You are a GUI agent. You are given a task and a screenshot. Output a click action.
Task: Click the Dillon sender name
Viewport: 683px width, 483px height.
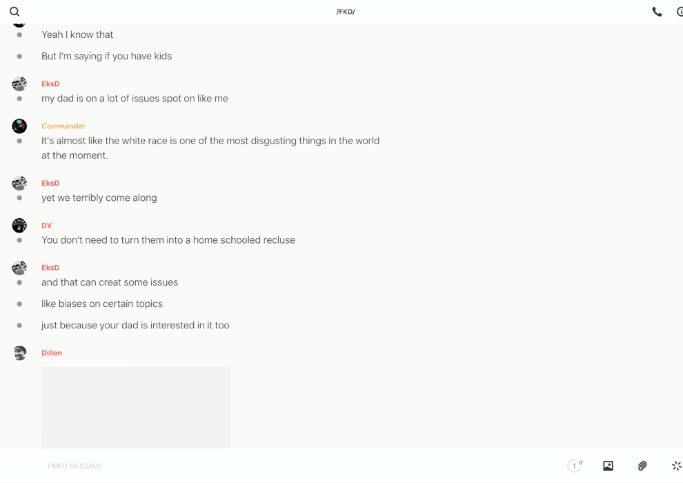(52, 353)
